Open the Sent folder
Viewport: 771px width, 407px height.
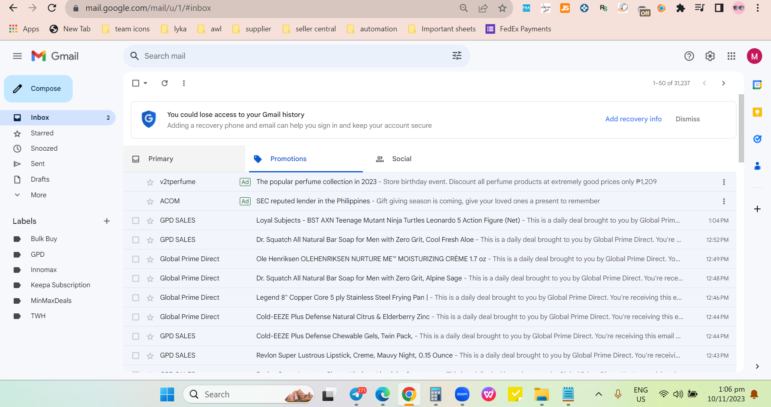[58, 164]
